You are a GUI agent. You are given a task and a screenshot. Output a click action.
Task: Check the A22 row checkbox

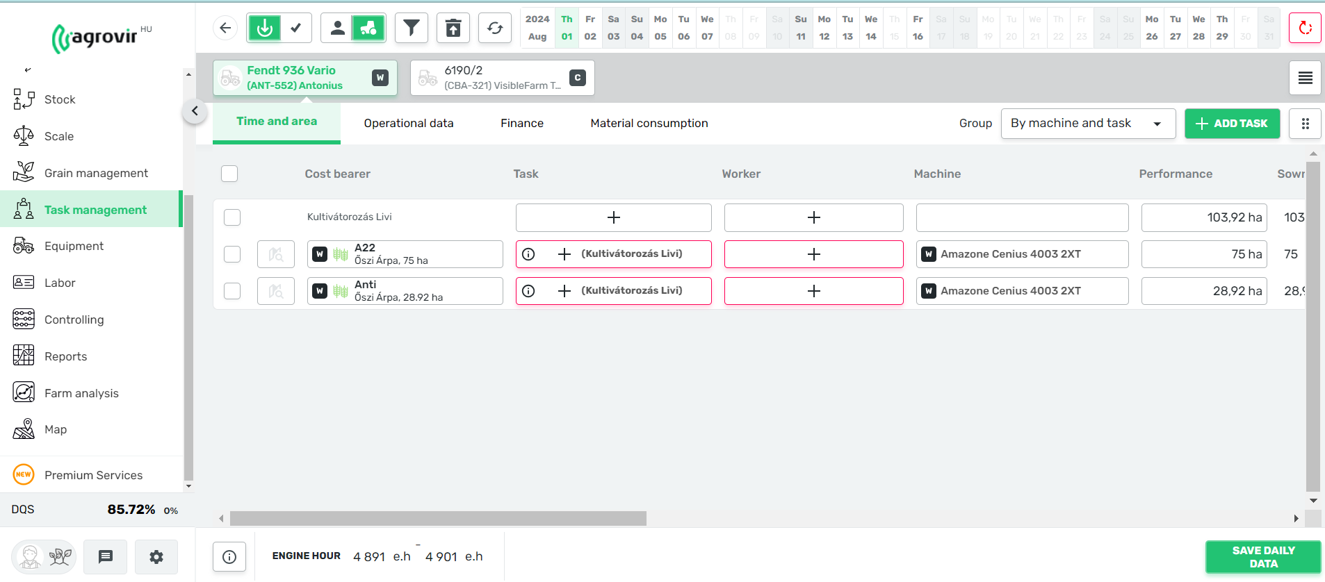[x=232, y=254]
